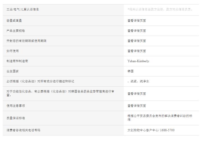Click the grey seller certification disclaimer text

tap(160, 10)
